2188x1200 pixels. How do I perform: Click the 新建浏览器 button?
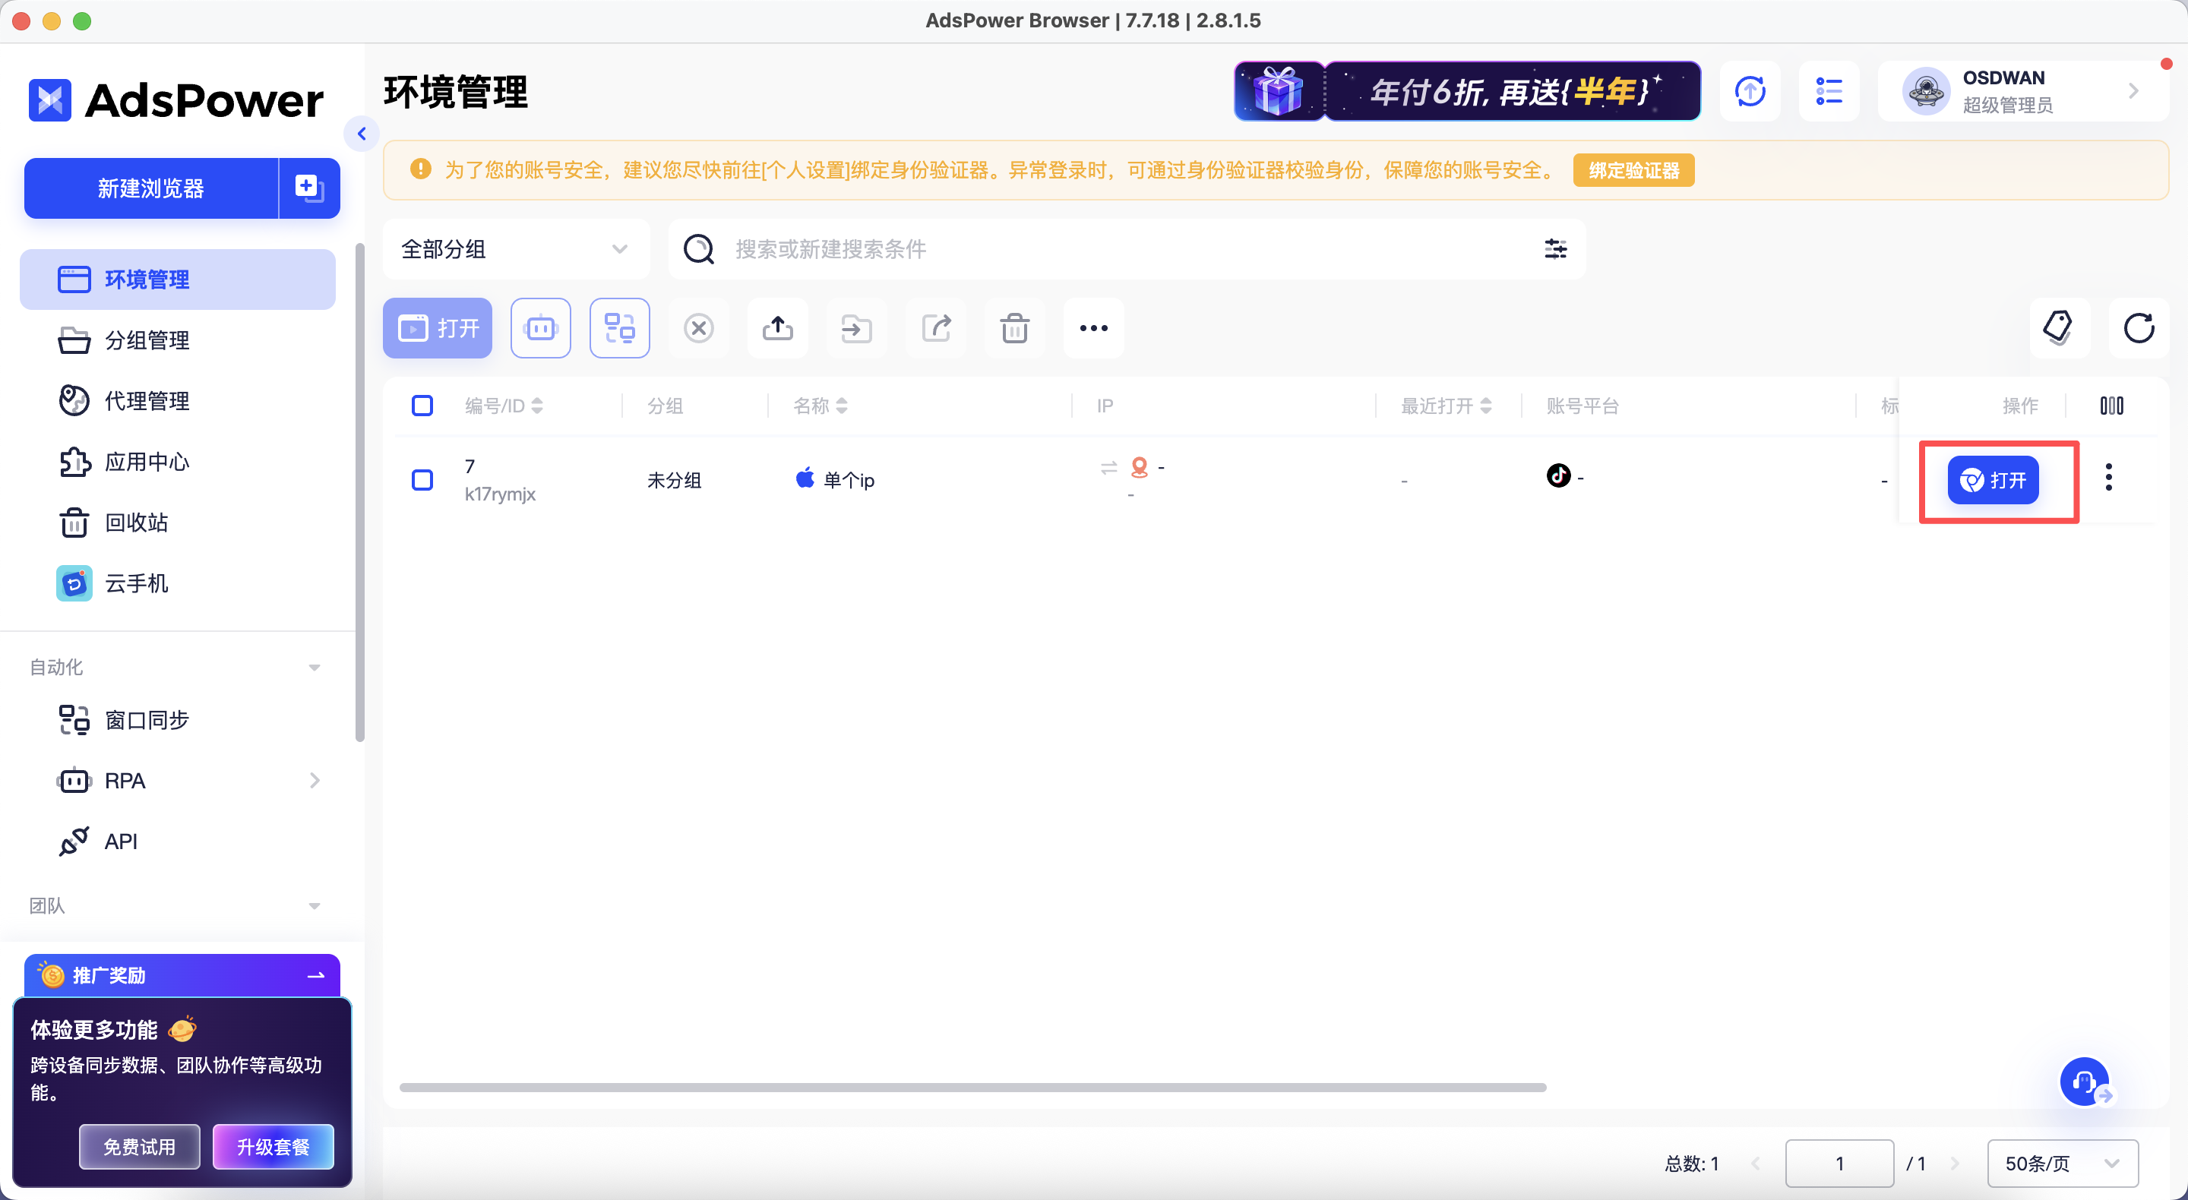151,188
